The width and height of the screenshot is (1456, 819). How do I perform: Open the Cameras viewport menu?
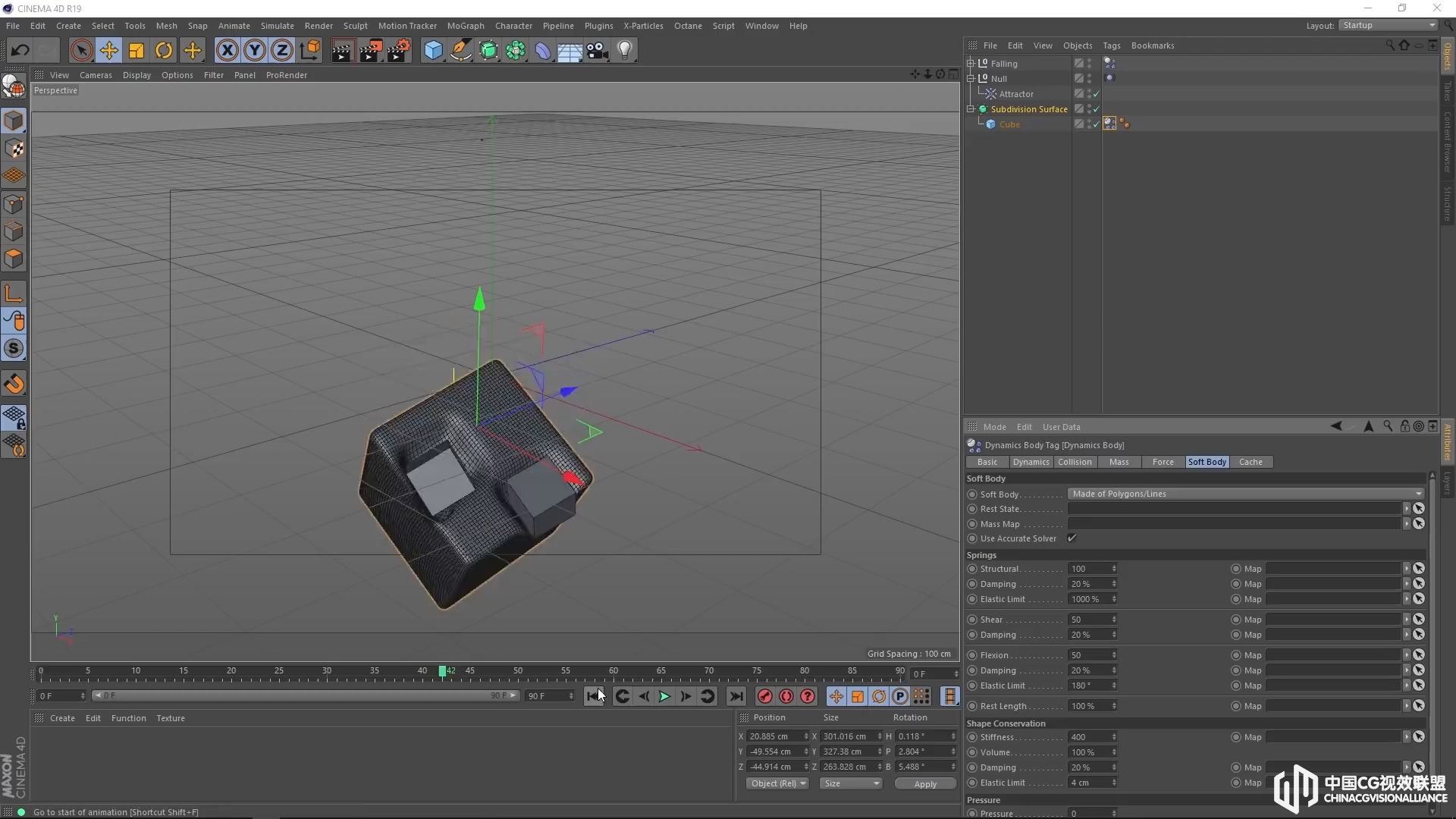[96, 75]
